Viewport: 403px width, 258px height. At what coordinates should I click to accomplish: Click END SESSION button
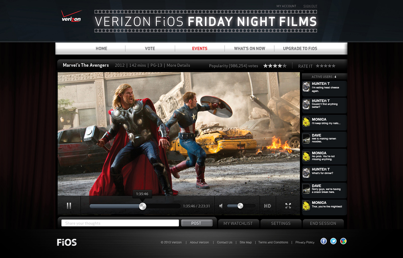(x=323, y=223)
